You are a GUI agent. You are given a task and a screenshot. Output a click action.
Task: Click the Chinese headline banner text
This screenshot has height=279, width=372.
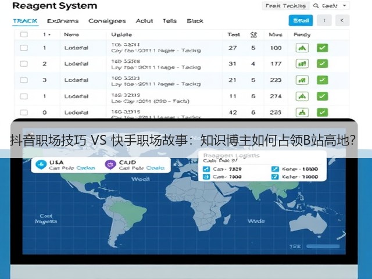click(183, 141)
